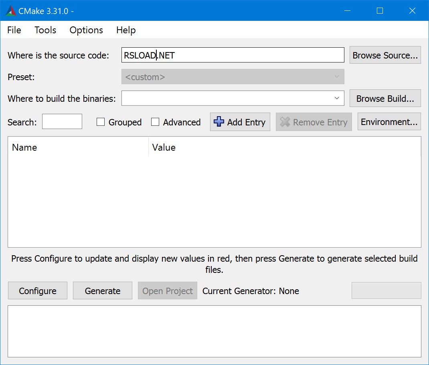
Task: Enable the Advanced checkbox
Action: [155, 122]
